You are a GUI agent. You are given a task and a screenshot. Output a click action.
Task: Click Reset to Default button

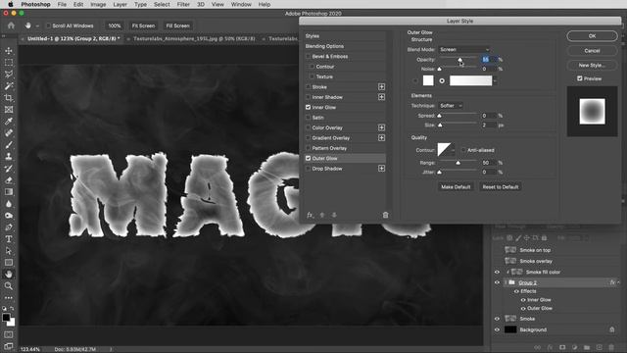click(501, 187)
